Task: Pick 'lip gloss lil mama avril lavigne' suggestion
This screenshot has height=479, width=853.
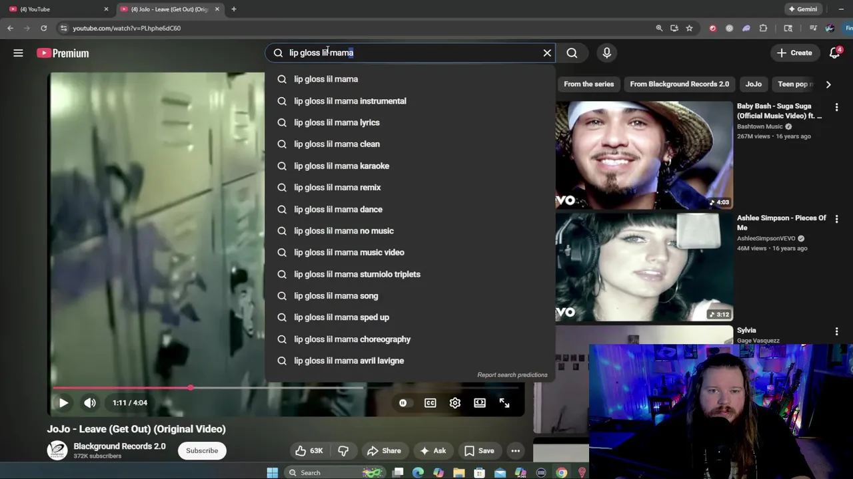Action: [410, 361]
